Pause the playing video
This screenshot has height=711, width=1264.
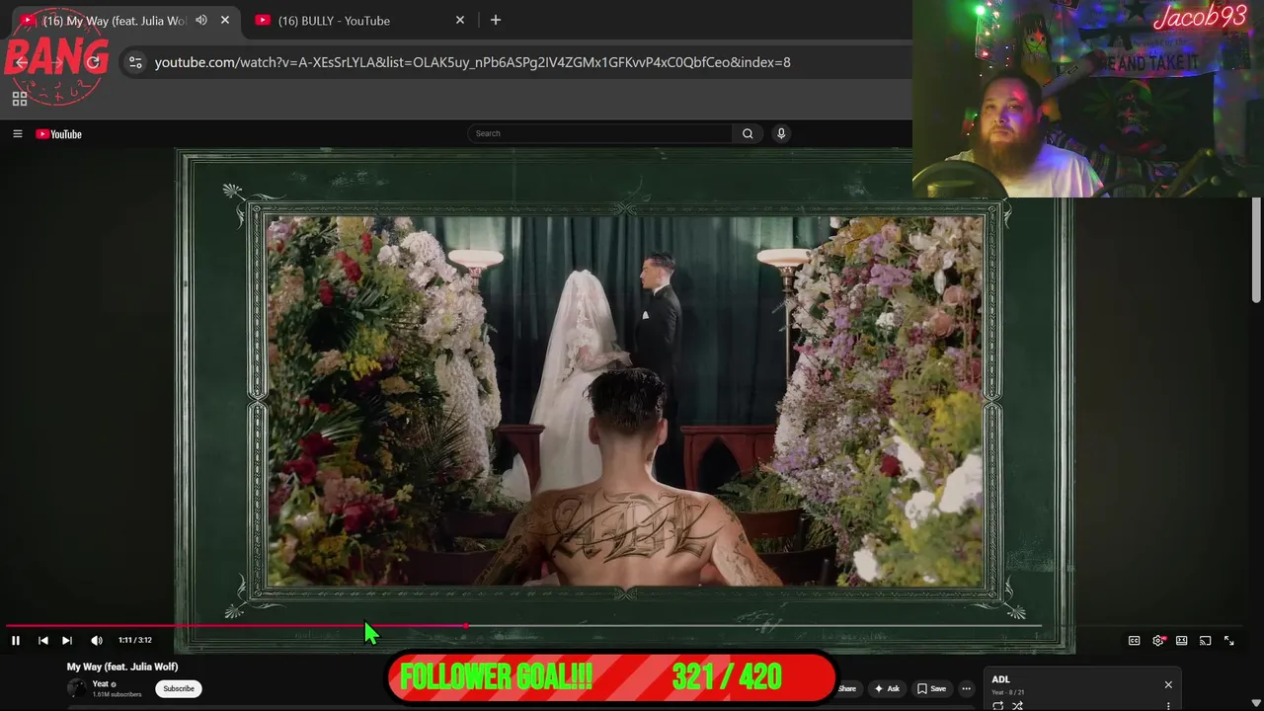[x=16, y=640]
